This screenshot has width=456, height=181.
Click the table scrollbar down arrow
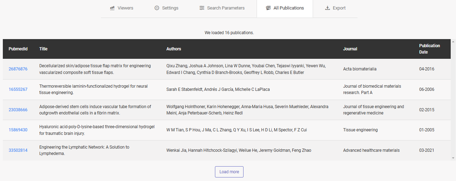(453, 158)
